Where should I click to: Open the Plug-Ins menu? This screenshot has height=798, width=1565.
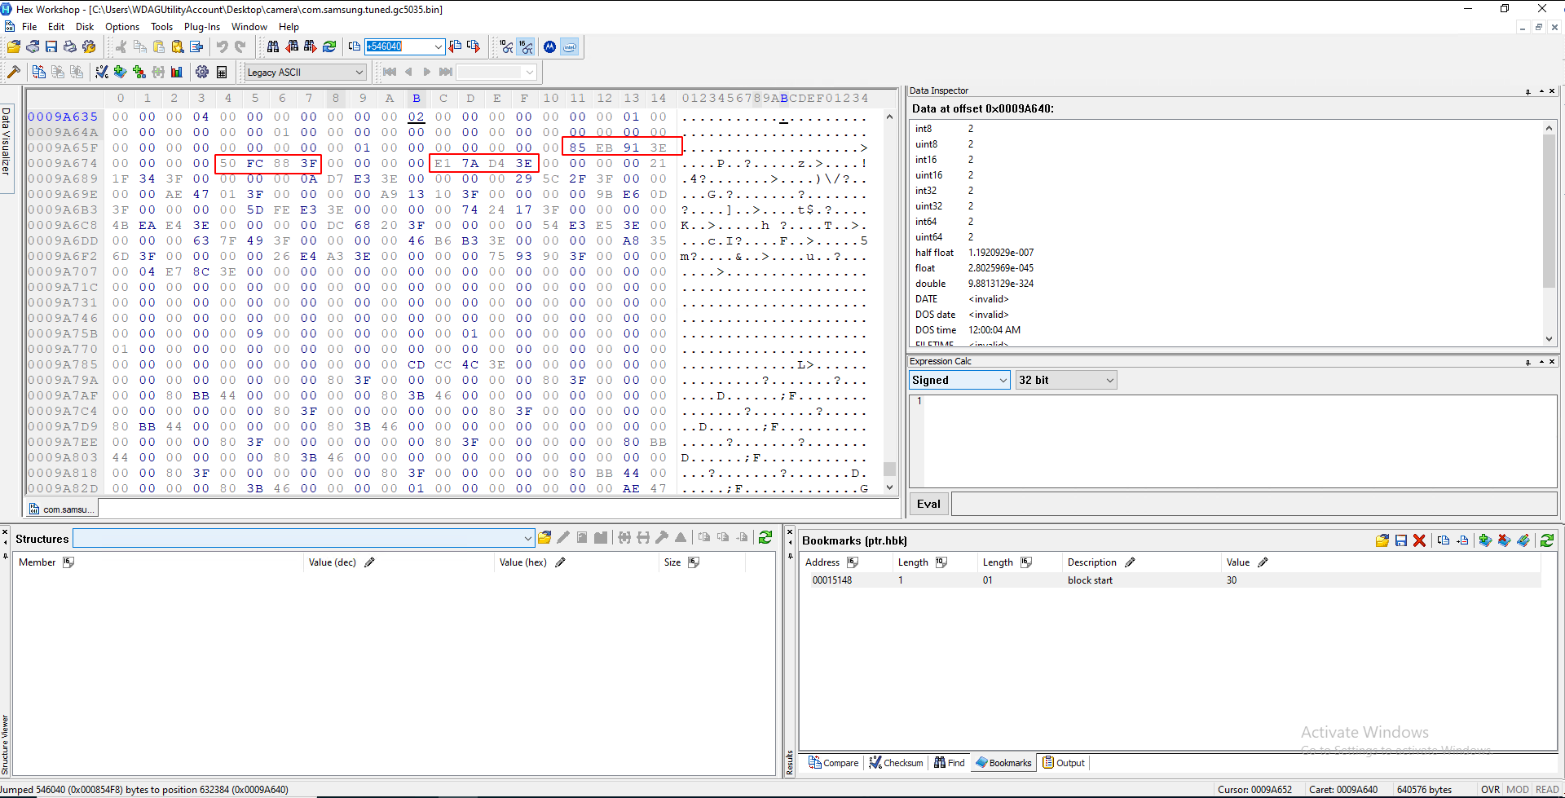202,26
